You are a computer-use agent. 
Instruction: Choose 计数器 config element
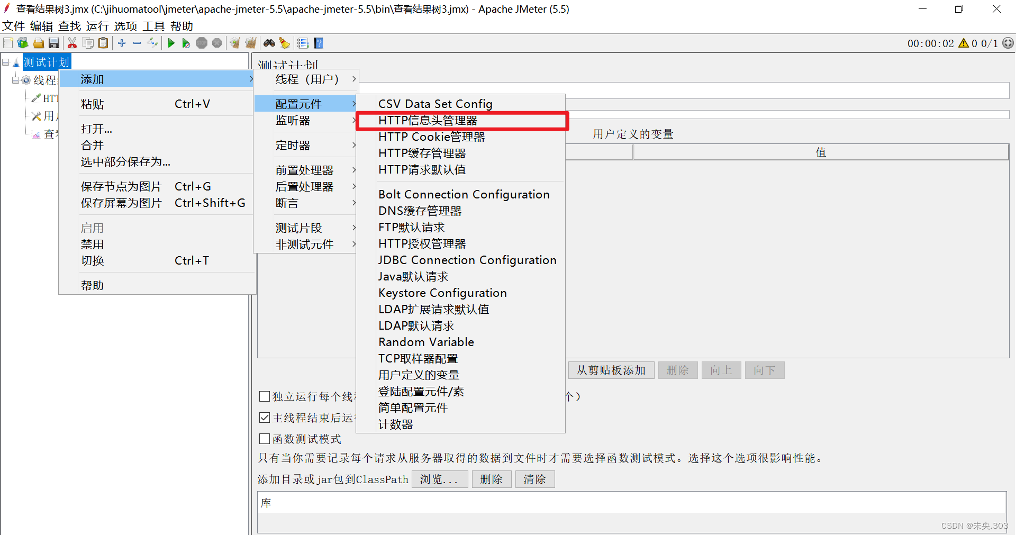(x=461, y=424)
